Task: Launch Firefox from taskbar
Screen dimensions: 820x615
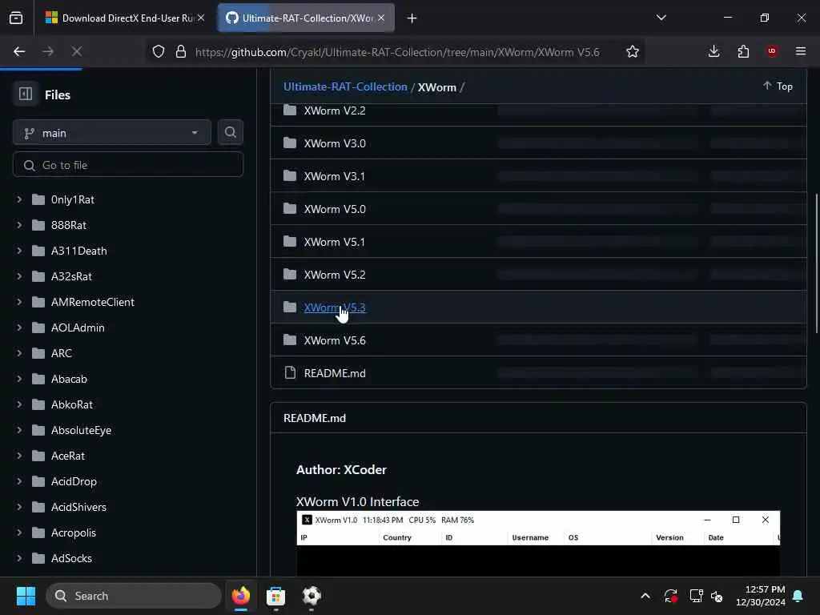Action: (x=241, y=596)
